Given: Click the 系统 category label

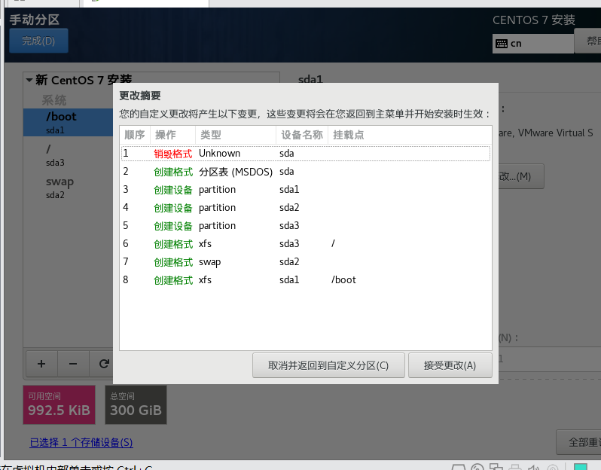Looking at the screenshot, I should (54, 100).
